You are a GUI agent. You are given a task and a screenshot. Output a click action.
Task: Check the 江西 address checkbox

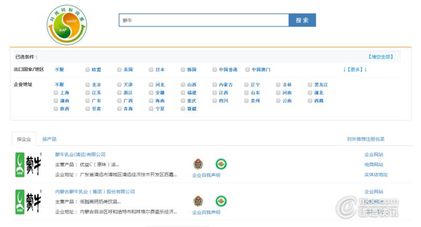pyautogui.click(x=214, y=93)
